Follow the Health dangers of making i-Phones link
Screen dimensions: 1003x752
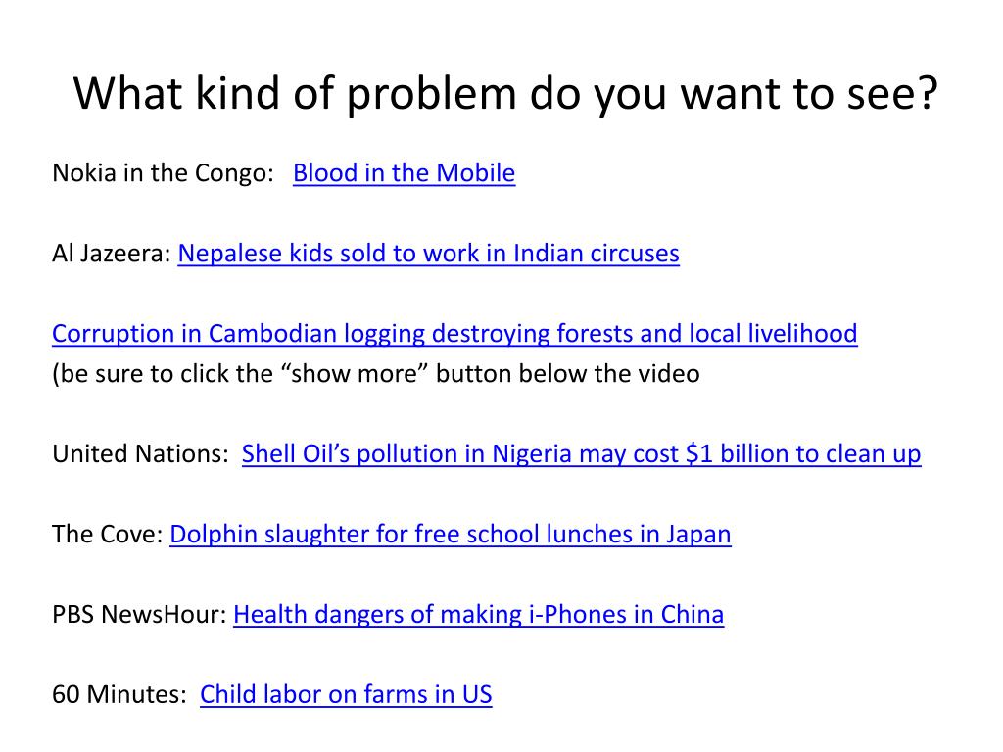tap(478, 615)
